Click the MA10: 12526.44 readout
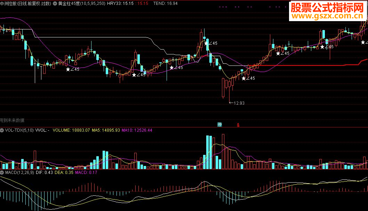The height and width of the screenshot is (211, 368). (137, 130)
